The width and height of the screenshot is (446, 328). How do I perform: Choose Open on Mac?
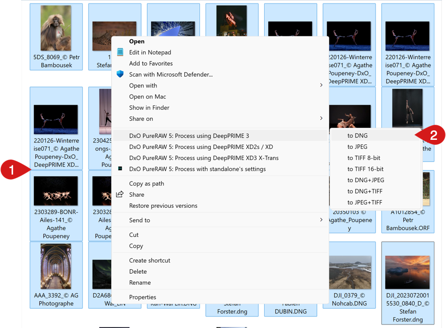[147, 97]
